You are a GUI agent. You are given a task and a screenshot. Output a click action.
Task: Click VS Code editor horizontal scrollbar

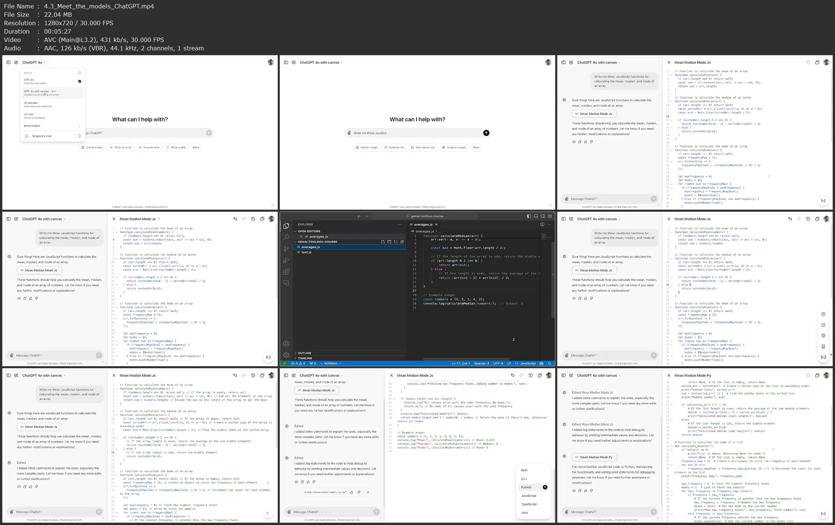(x=466, y=359)
